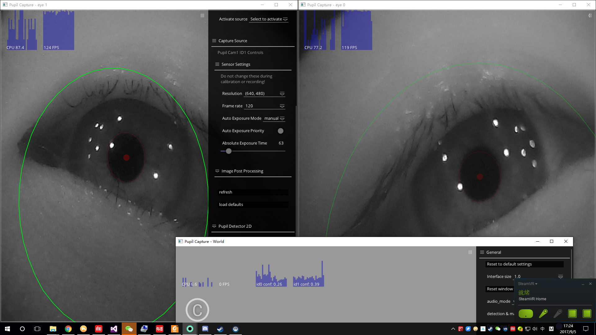Open the SteamVR title dropdown menu
Image resolution: width=596 pixels, height=335 pixels.
coord(527,284)
